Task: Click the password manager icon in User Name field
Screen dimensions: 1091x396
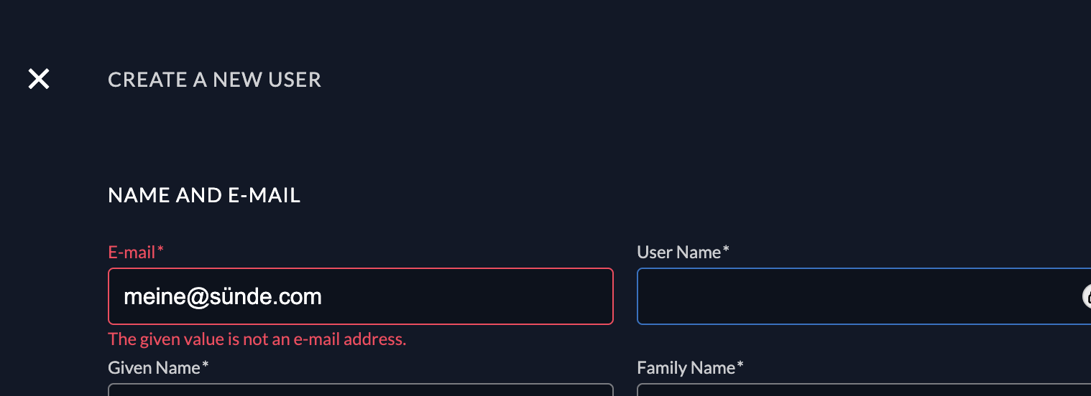Action: click(x=1087, y=296)
